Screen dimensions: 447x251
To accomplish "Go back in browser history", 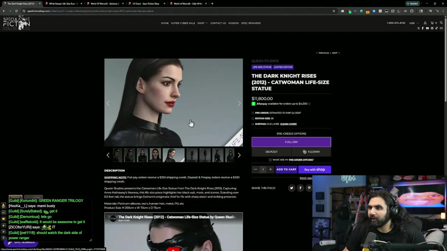I will tap(4, 11).
